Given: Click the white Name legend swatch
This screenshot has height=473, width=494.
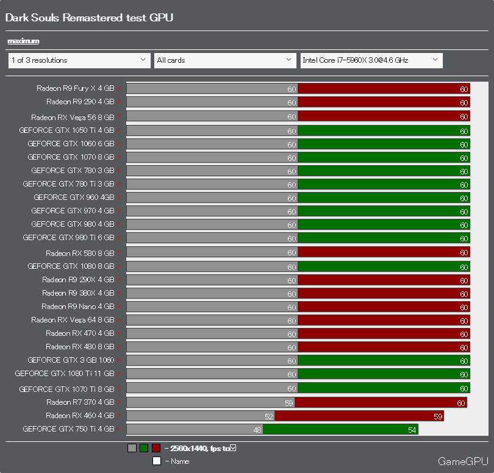Looking at the screenshot, I should (x=157, y=461).
